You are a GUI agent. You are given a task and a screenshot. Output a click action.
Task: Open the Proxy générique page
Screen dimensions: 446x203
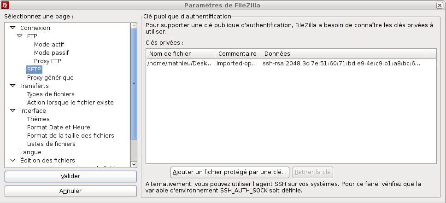click(50, 77)
